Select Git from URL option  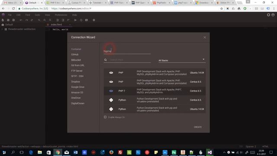click(78, 65)
